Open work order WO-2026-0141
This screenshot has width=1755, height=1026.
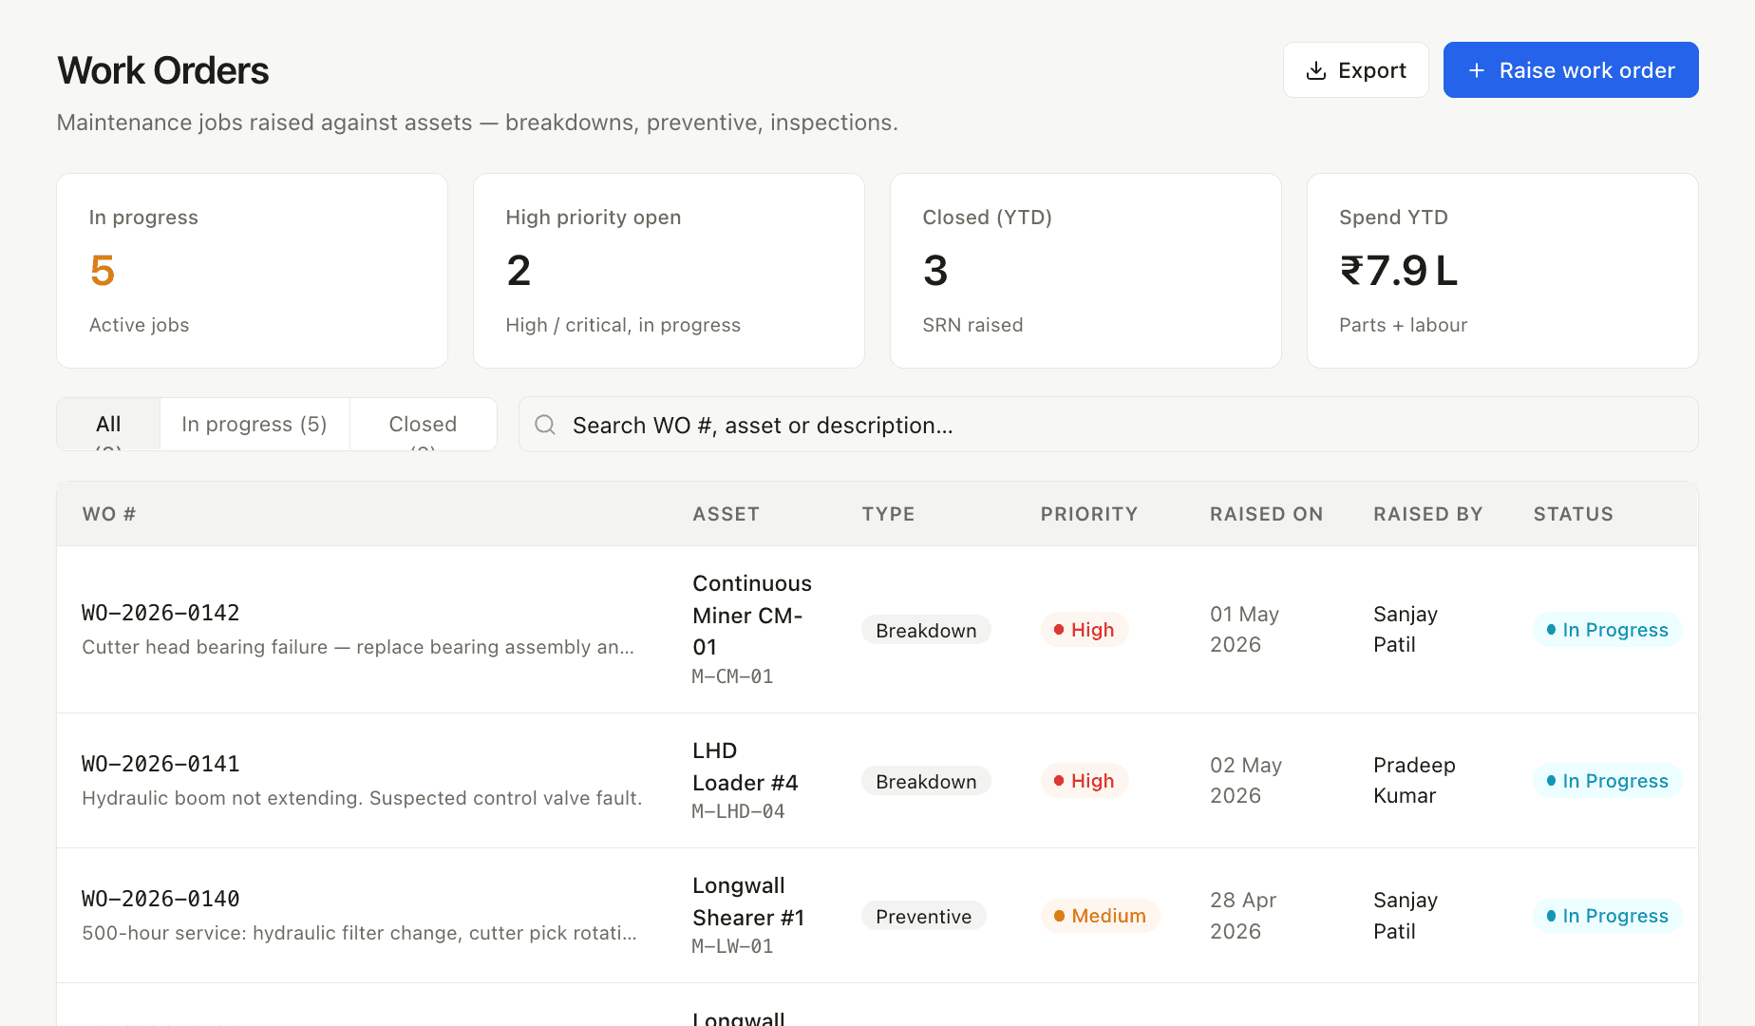(160, 764)
